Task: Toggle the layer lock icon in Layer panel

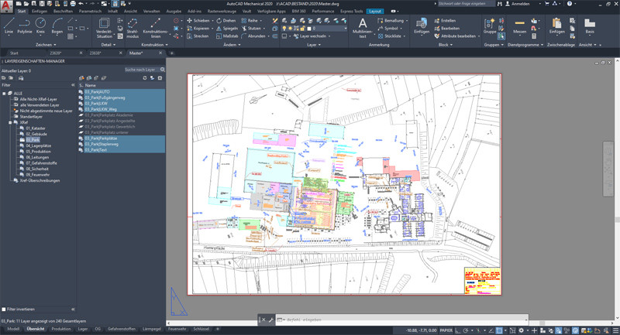Action: [x=302, y=29]
